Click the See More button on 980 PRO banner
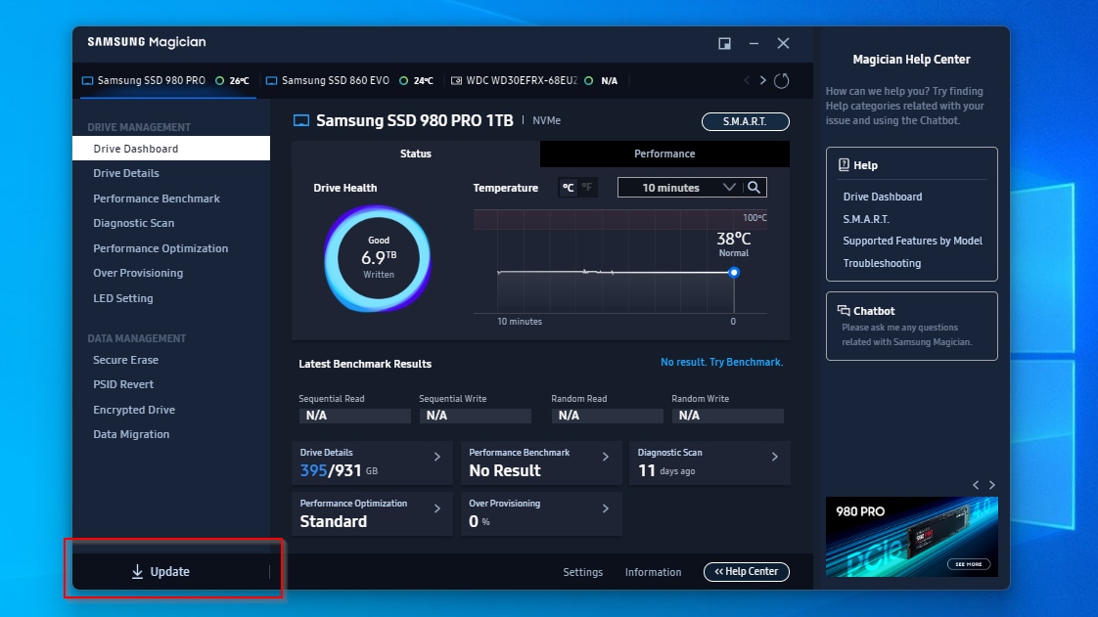 969,564
